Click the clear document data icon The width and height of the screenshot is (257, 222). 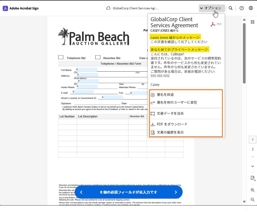[x=153, y=114]
